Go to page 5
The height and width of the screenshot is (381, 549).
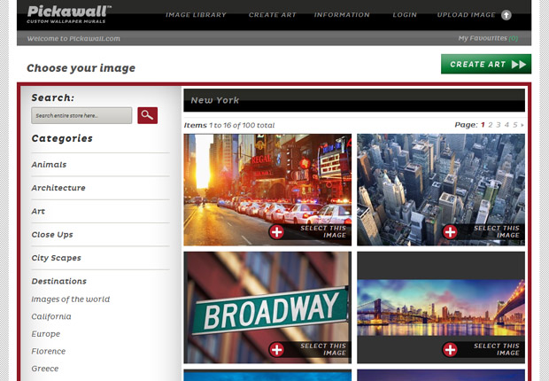(515, 125)
